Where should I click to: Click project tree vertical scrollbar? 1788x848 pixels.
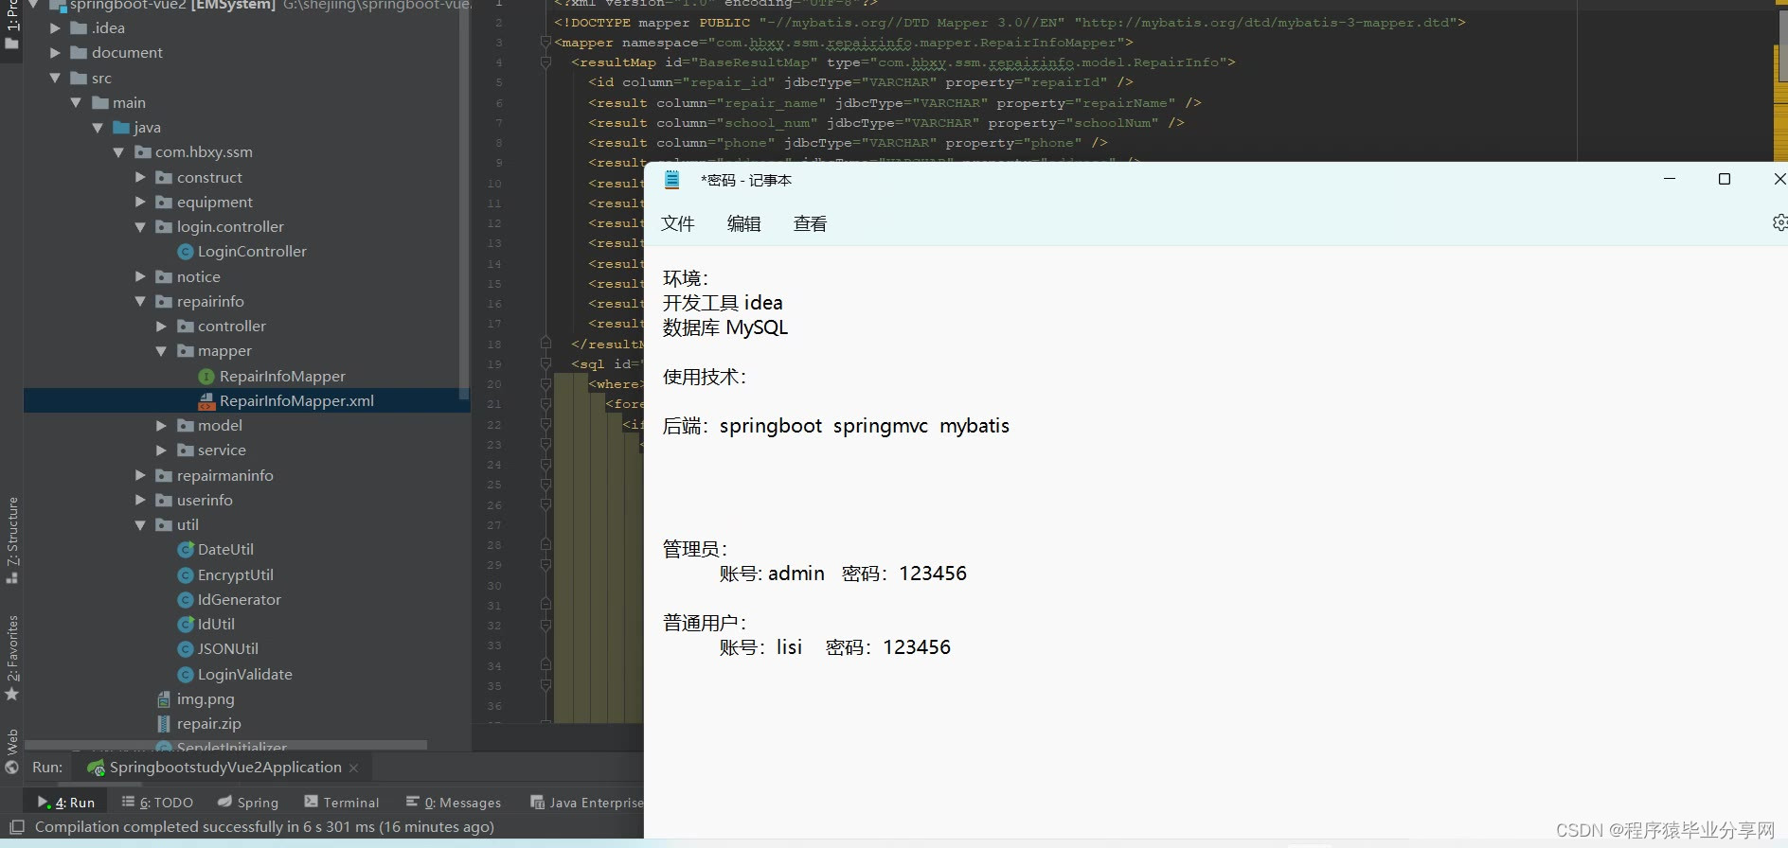464,199
